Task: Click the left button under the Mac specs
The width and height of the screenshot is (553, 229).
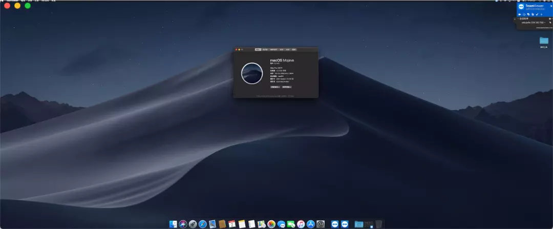Action: coord(275,87)
